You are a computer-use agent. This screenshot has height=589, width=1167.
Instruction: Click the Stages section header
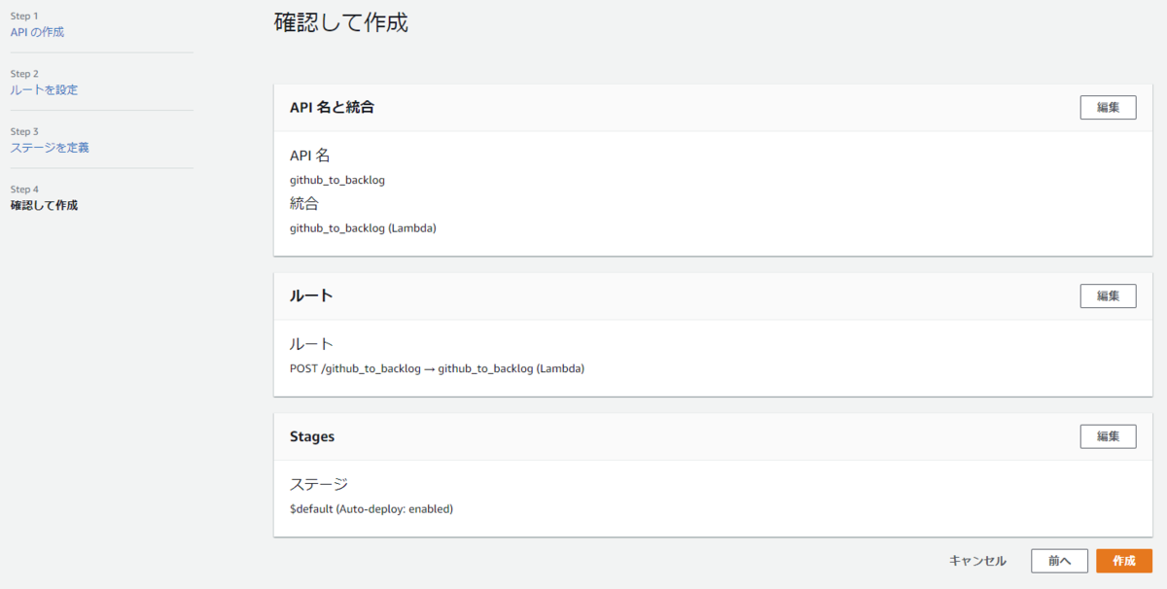click(x=311, y=435)
